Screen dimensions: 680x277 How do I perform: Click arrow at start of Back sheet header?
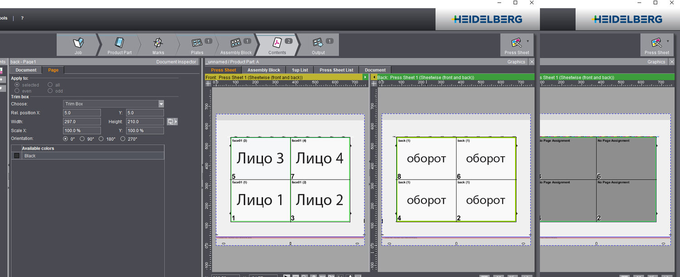click(374, 77)
